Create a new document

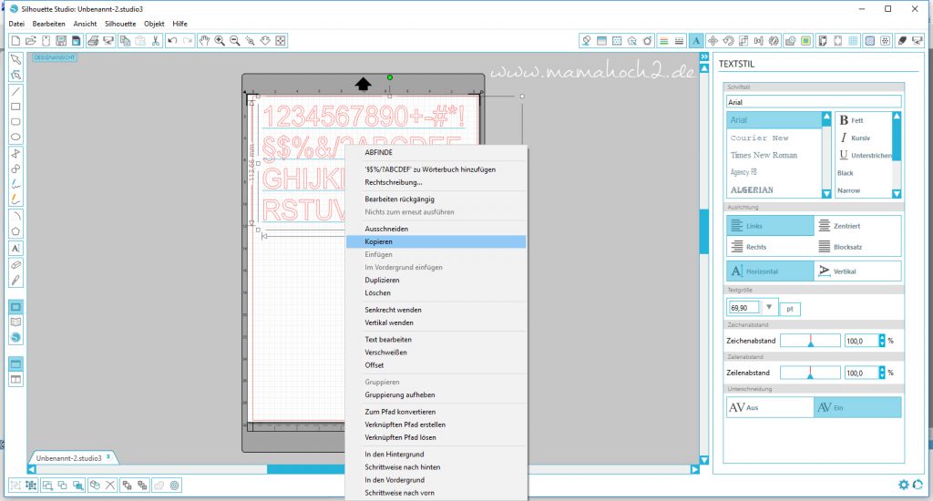[x=16, y=40]
